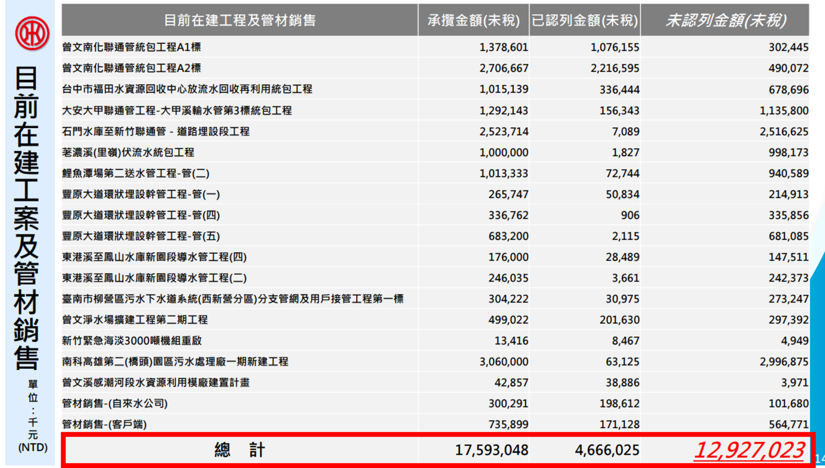Click the column header 已認列金額(未稅)
The width and height of the screenshot is (825, 468).
tap(585, 20)
